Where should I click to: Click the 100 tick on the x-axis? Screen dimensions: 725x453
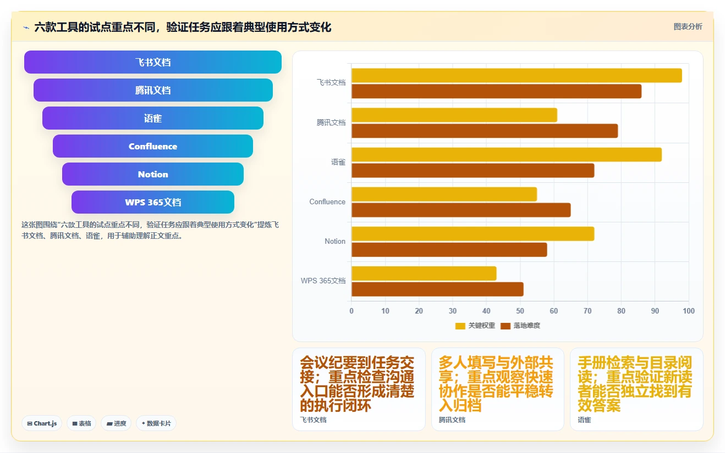point(688,311)
